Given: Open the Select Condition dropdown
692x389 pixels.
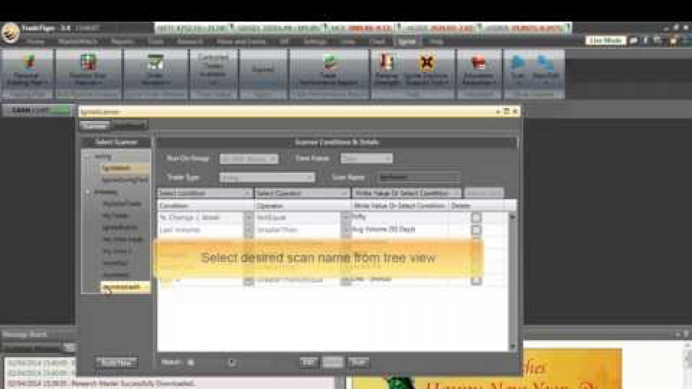Looking at the screenshot, I should tap(205, 193).
